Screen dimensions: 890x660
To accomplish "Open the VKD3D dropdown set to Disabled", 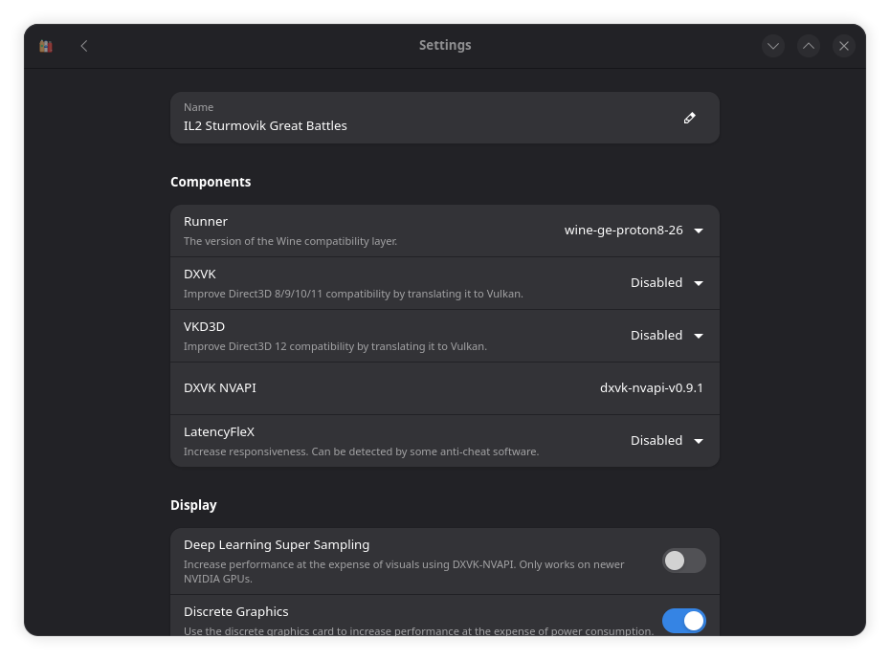I will (x=667, y=336).
